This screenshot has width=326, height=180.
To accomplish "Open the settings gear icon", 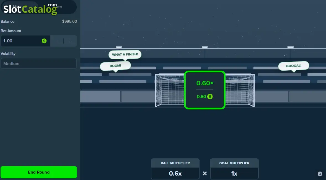I will coord(320,174).
